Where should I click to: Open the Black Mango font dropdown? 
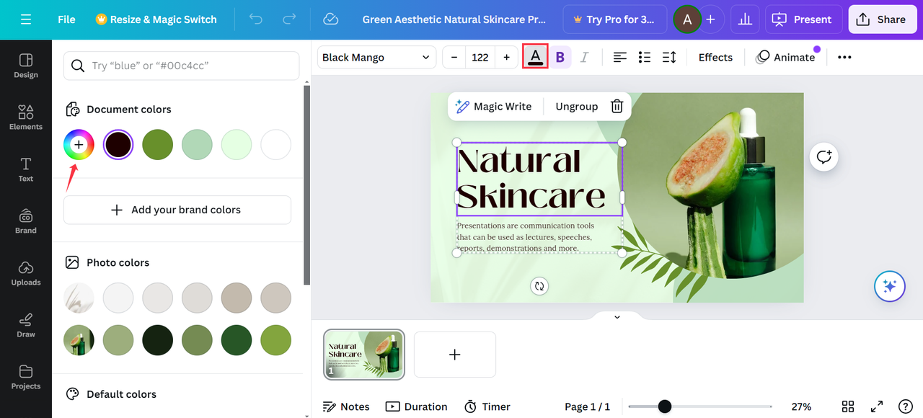pyautogui.click(x=376, y=57)
